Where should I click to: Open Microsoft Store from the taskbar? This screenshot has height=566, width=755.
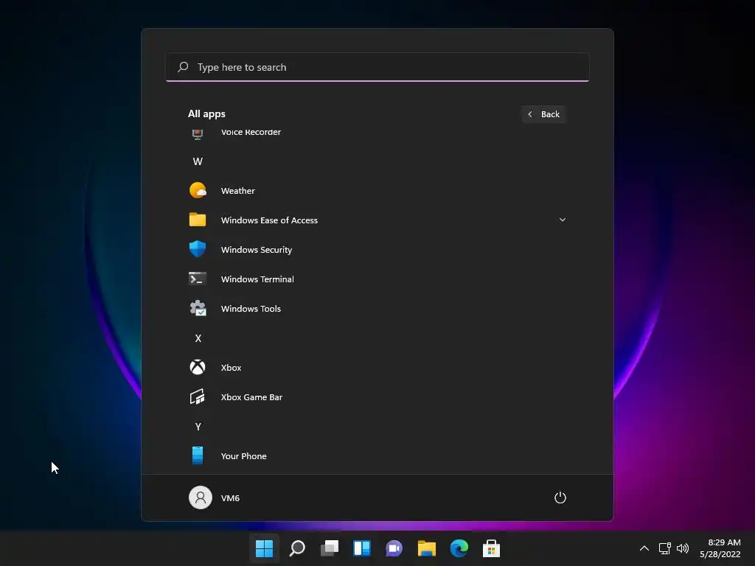point(491,548)
